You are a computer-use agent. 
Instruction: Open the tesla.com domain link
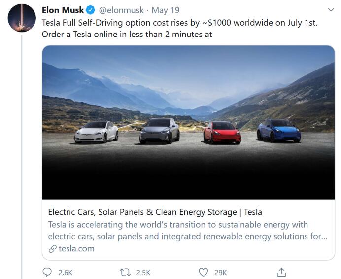coord(76,249)
